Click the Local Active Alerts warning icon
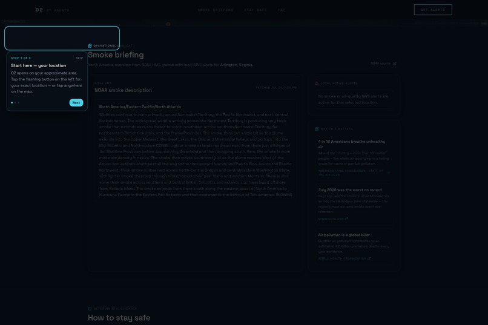Screen dimensions: 488x325 tap(317, 84)
